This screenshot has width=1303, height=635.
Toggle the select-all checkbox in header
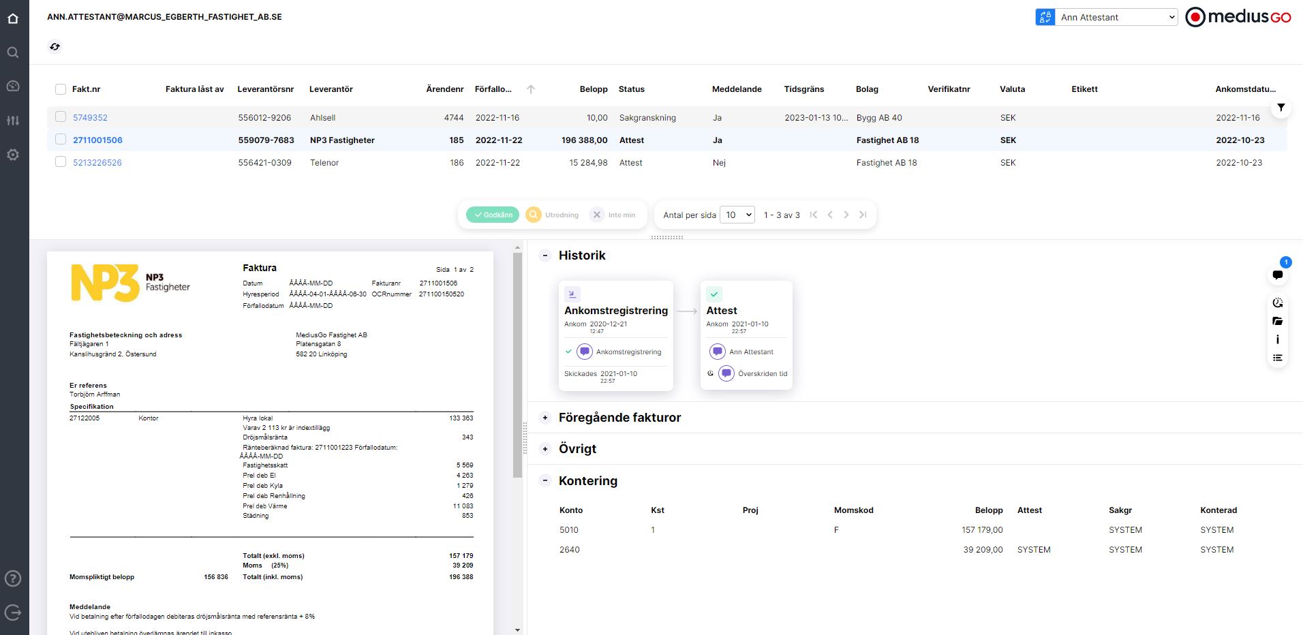61,89
